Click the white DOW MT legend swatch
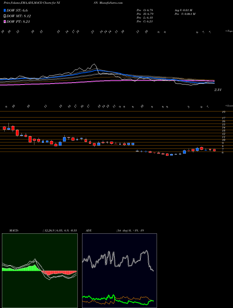The image size is (233, 308). coord(5,16)
